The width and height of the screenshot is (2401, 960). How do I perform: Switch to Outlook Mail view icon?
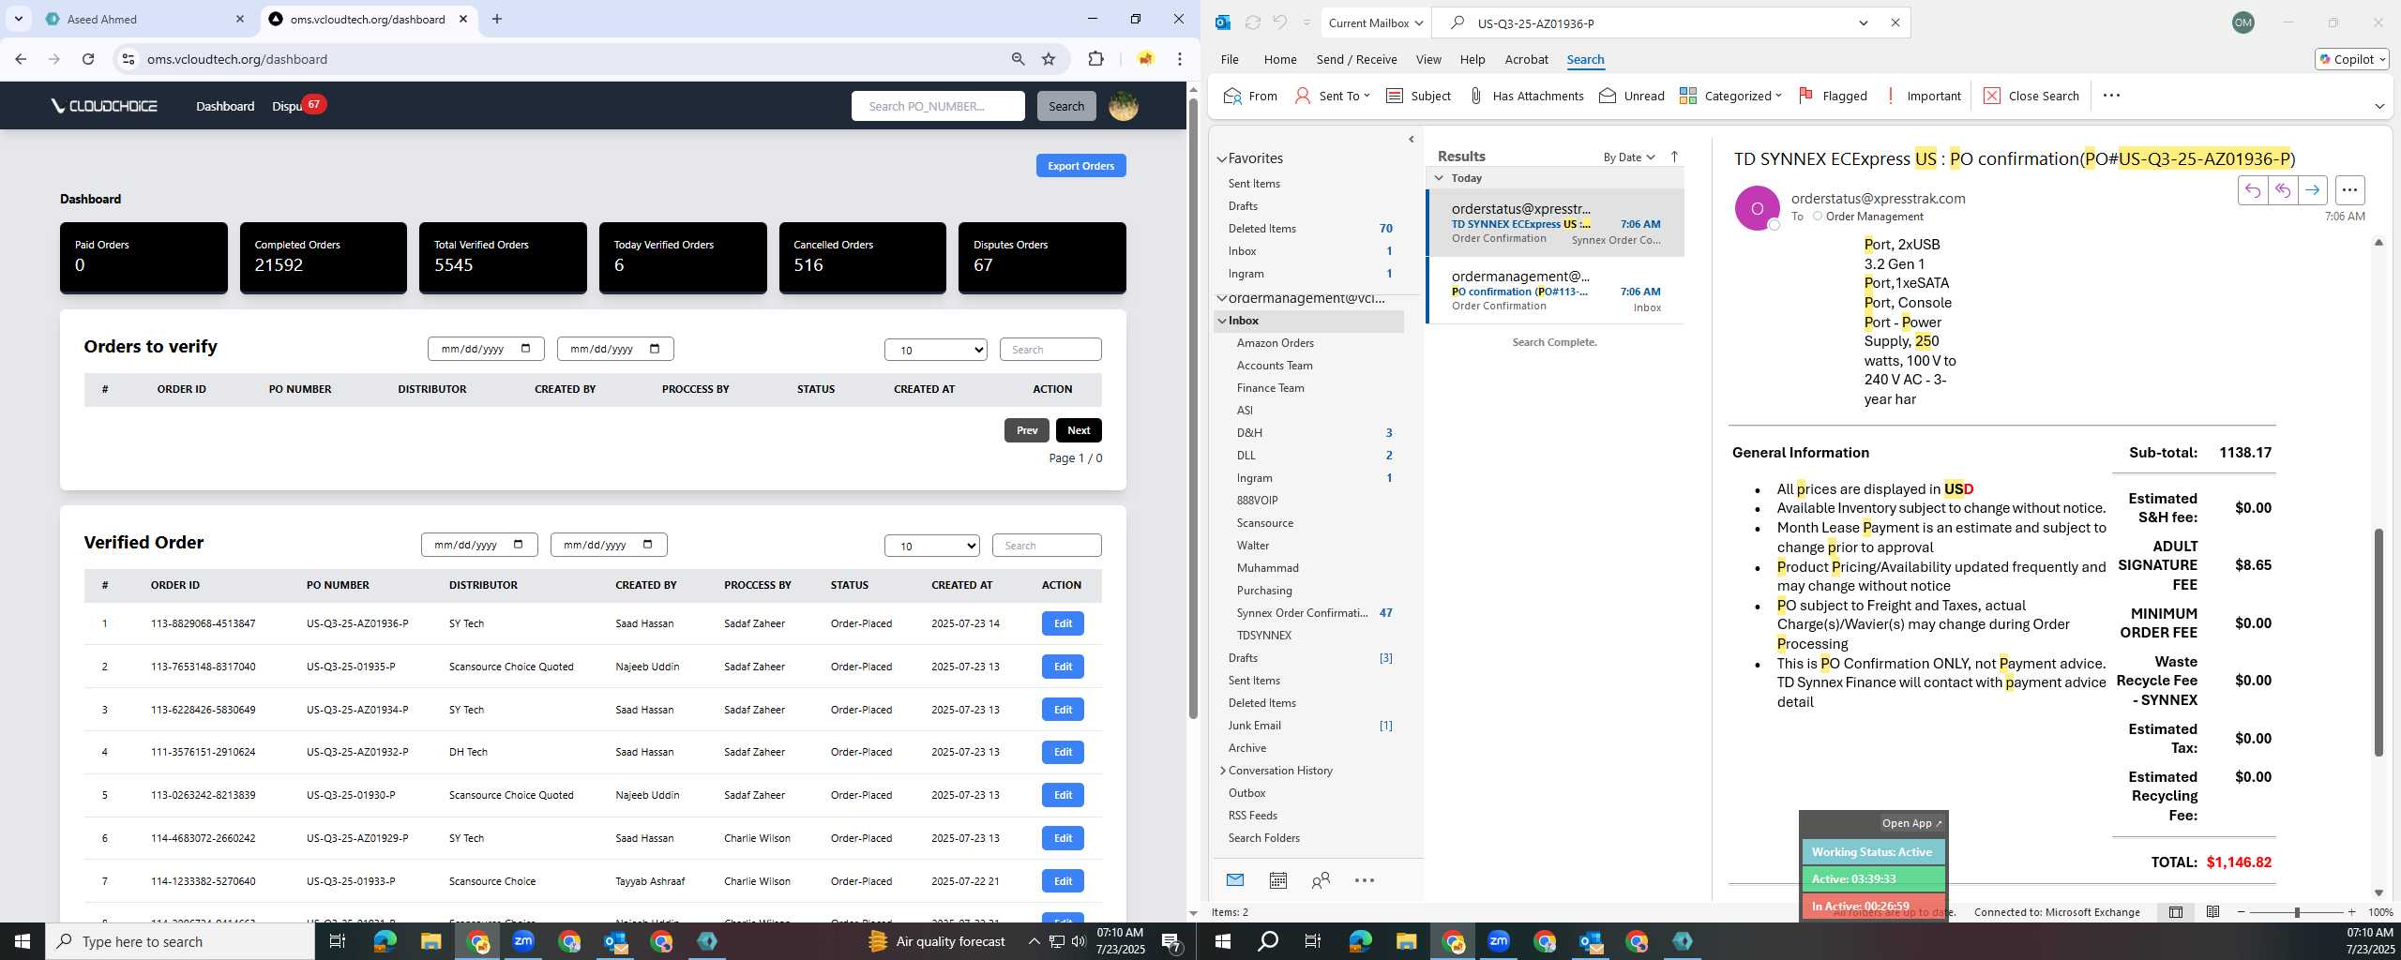click(x=1235, y=880)
